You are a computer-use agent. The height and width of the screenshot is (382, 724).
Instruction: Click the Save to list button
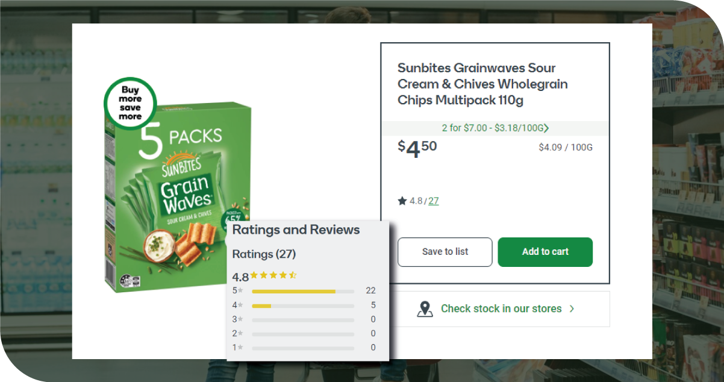445,252
